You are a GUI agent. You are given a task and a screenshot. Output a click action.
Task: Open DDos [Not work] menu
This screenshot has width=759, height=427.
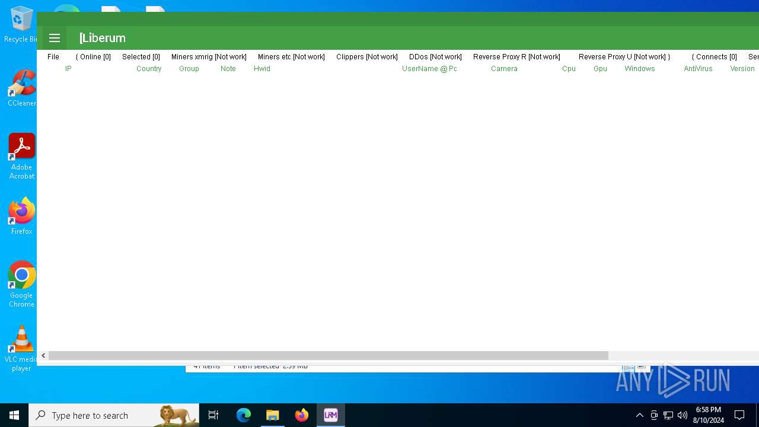435,57
